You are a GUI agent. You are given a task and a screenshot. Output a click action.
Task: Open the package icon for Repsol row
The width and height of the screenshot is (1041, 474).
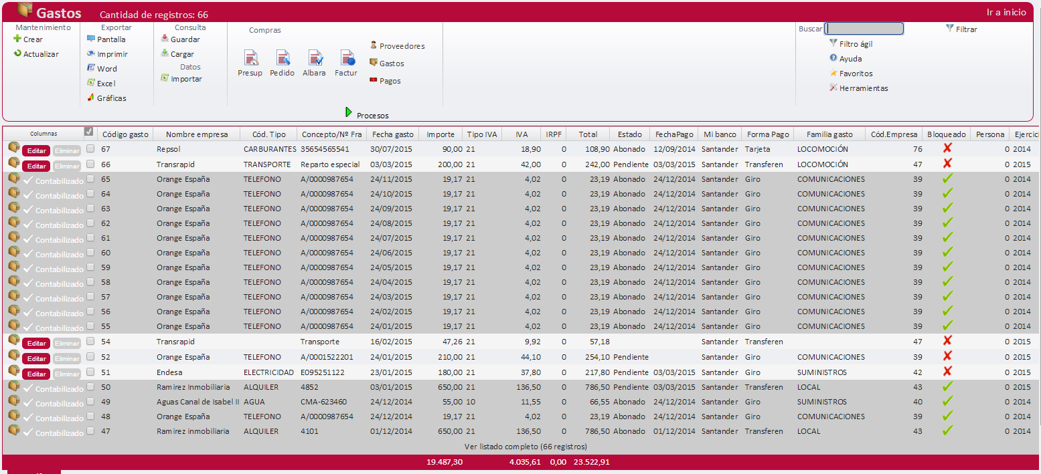pos(13,148)
